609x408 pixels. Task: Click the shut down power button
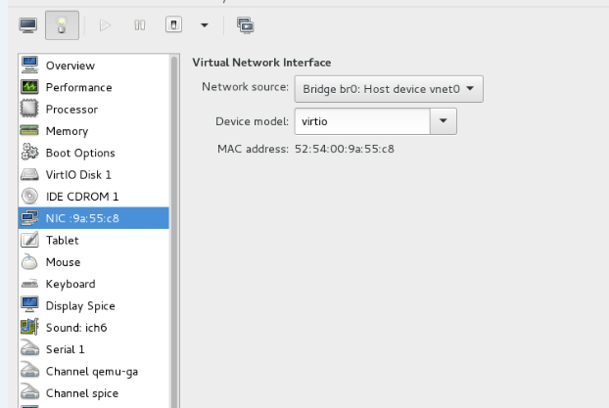click(x=173, y=24)
